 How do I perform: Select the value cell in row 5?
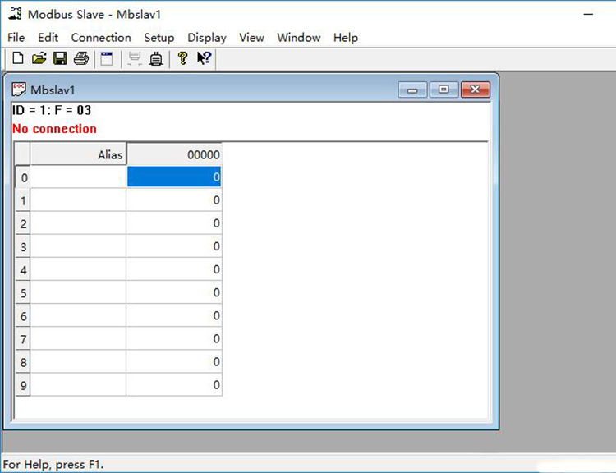(x=174, y=292)
